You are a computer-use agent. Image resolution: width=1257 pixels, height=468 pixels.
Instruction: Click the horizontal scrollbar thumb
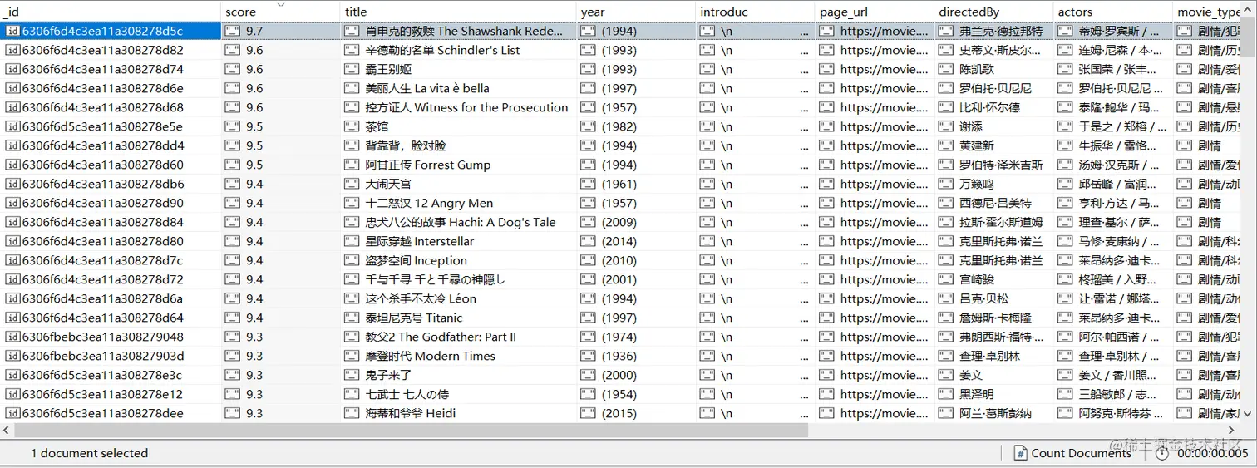pos(412,431)
